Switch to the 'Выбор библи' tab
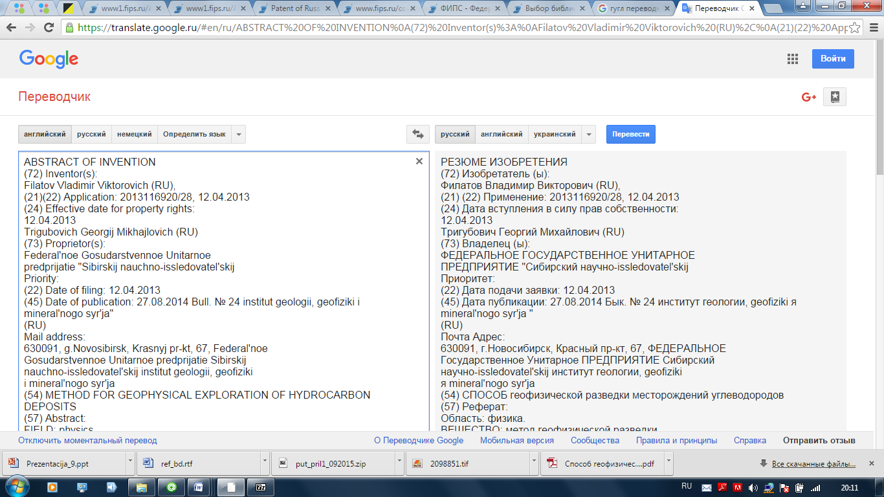The height and width of the screenshot is (497, 884). [x=550, y=9]
